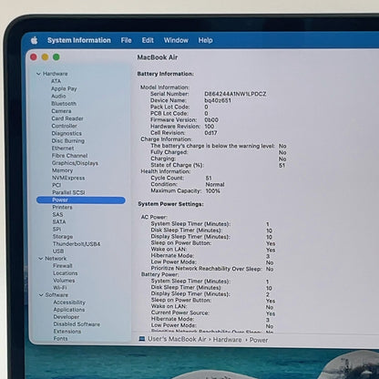Select Extensions under Software
The width and height of the screenshot is (379, 379).
click(x=67, y=332)
